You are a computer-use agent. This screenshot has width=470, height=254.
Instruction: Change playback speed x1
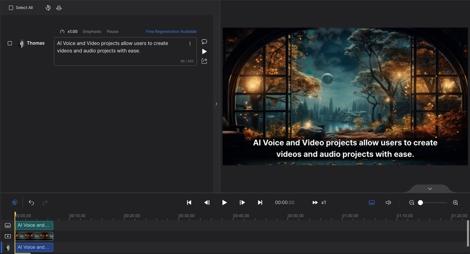(x=319, y=203)
